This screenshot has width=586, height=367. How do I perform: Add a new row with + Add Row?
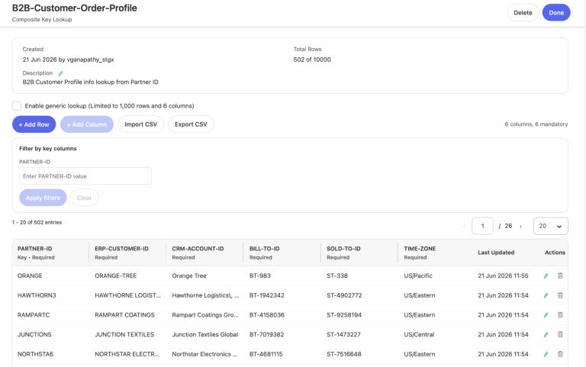(x=34, y=124)
